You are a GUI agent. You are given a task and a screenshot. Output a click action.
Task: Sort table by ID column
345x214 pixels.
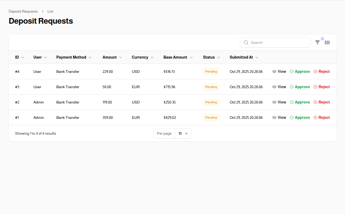click(20, 57)
